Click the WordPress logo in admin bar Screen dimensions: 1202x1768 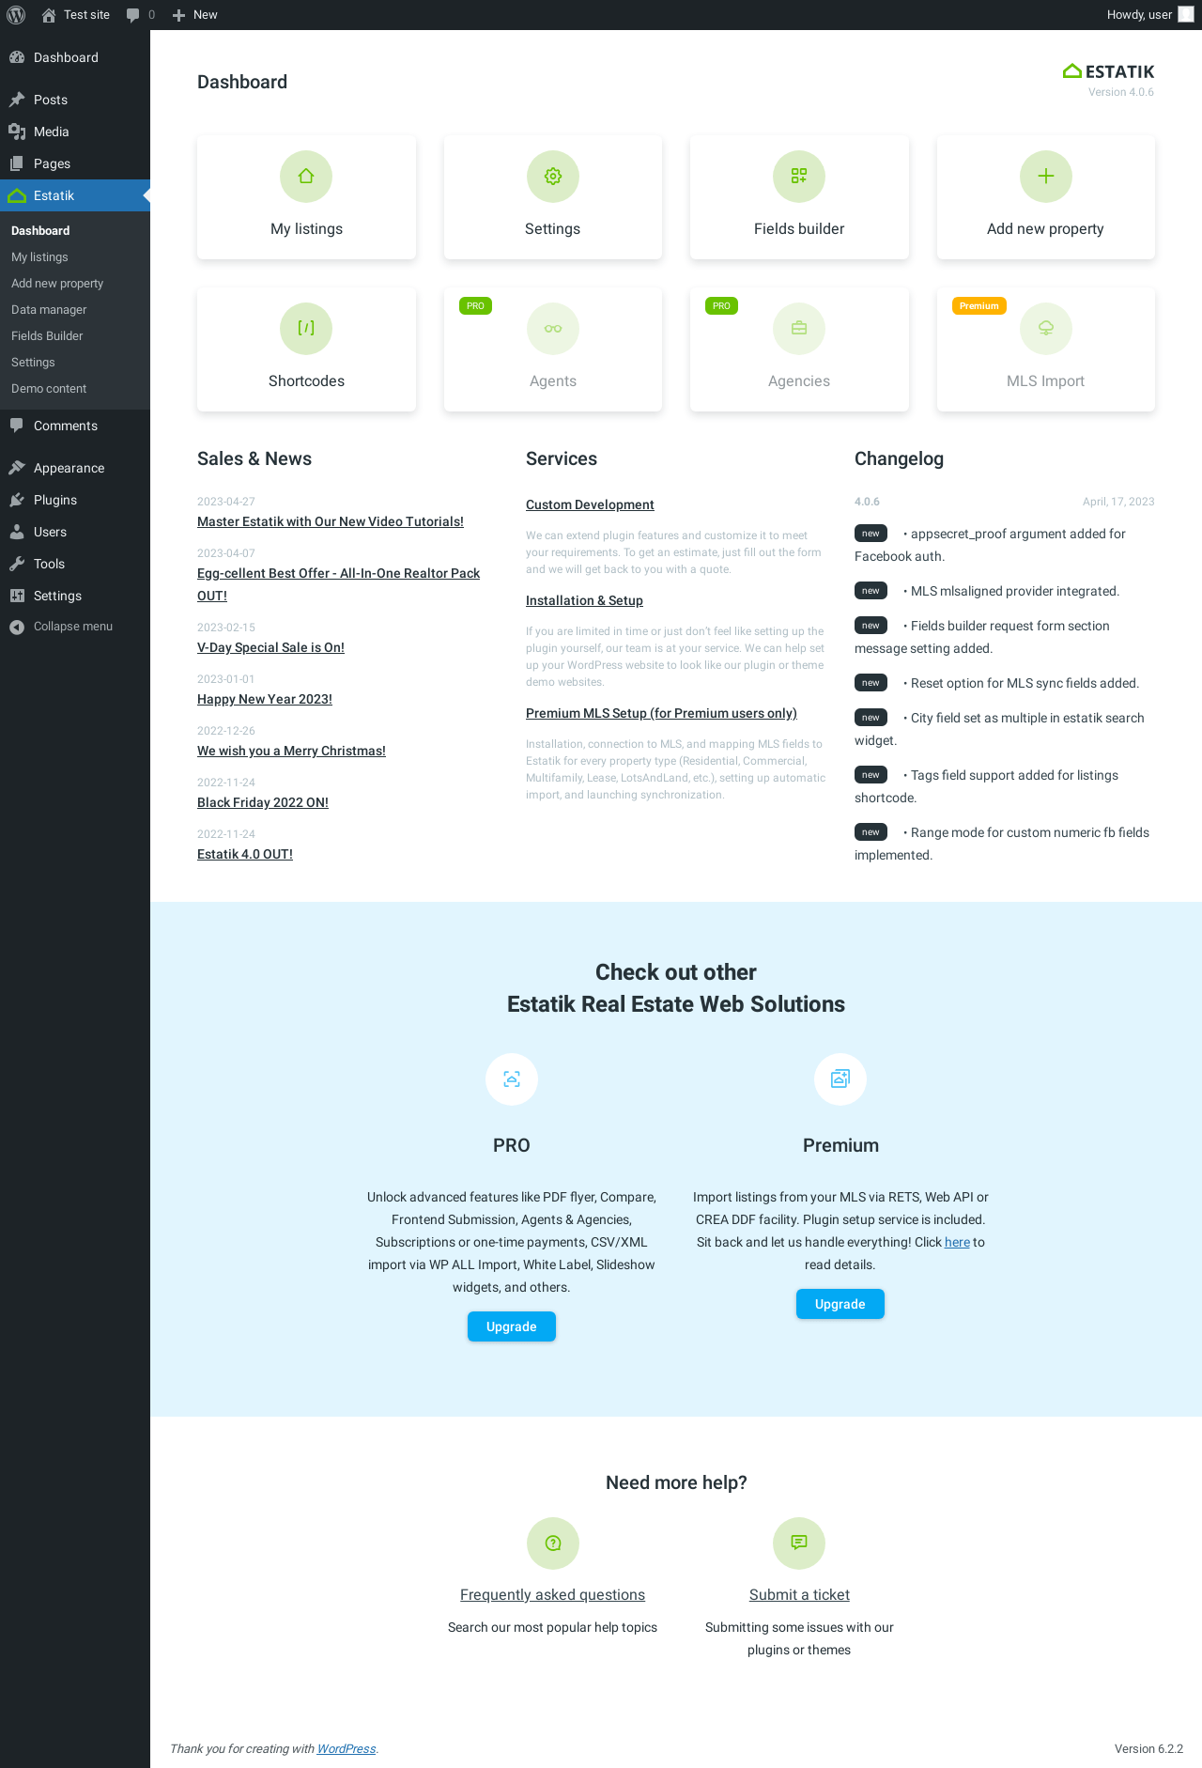16,15
